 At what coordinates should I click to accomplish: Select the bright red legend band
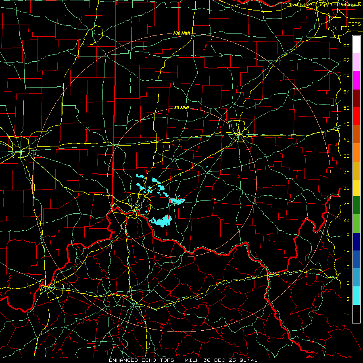356,116
